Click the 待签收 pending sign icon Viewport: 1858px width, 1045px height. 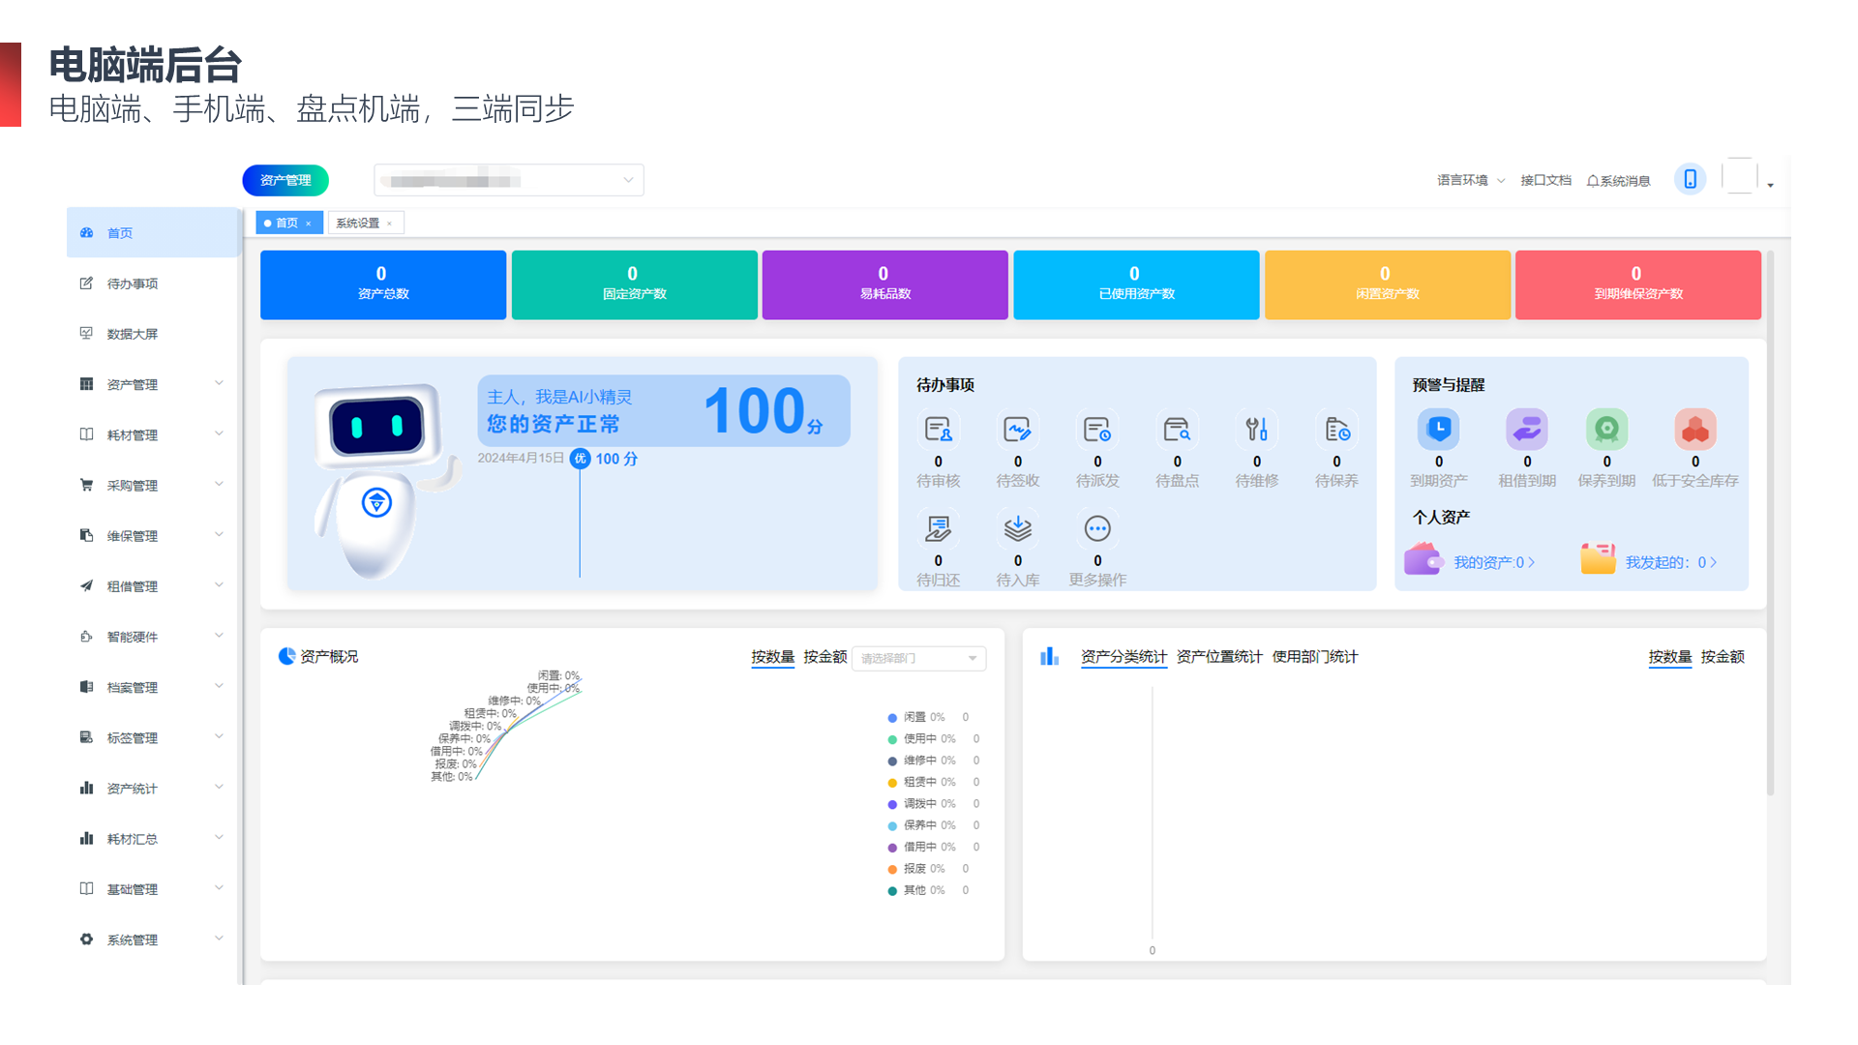pos(1017,430)
